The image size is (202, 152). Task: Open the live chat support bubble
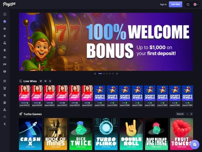[195, 145]
